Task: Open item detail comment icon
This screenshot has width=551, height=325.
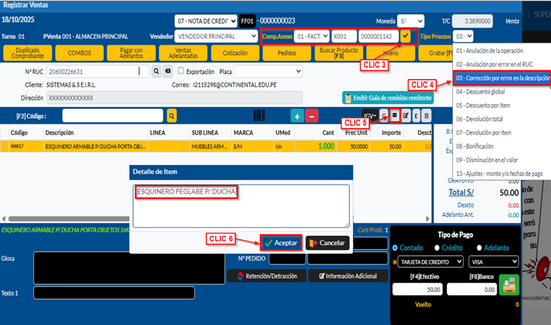Action: [394, 115]
